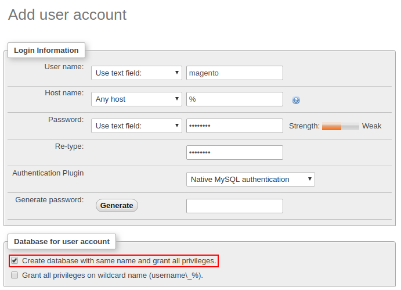
Task: Enable Grant all privileges on wildcard name
Action: (15, 275)
